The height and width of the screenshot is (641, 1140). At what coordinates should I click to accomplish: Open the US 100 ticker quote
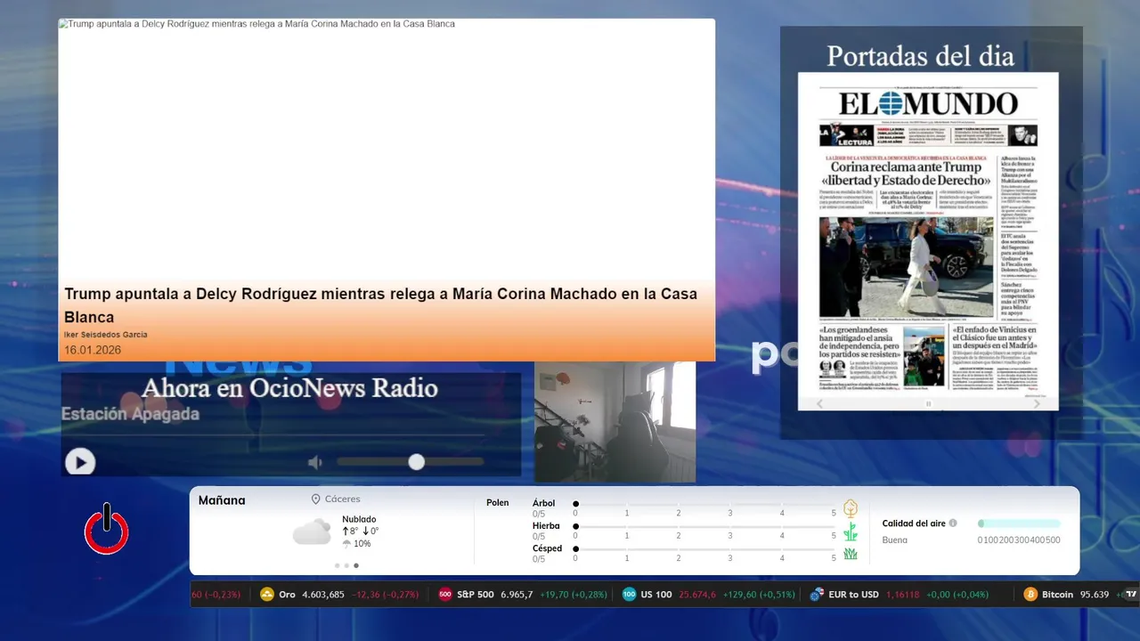pos(709,594)
